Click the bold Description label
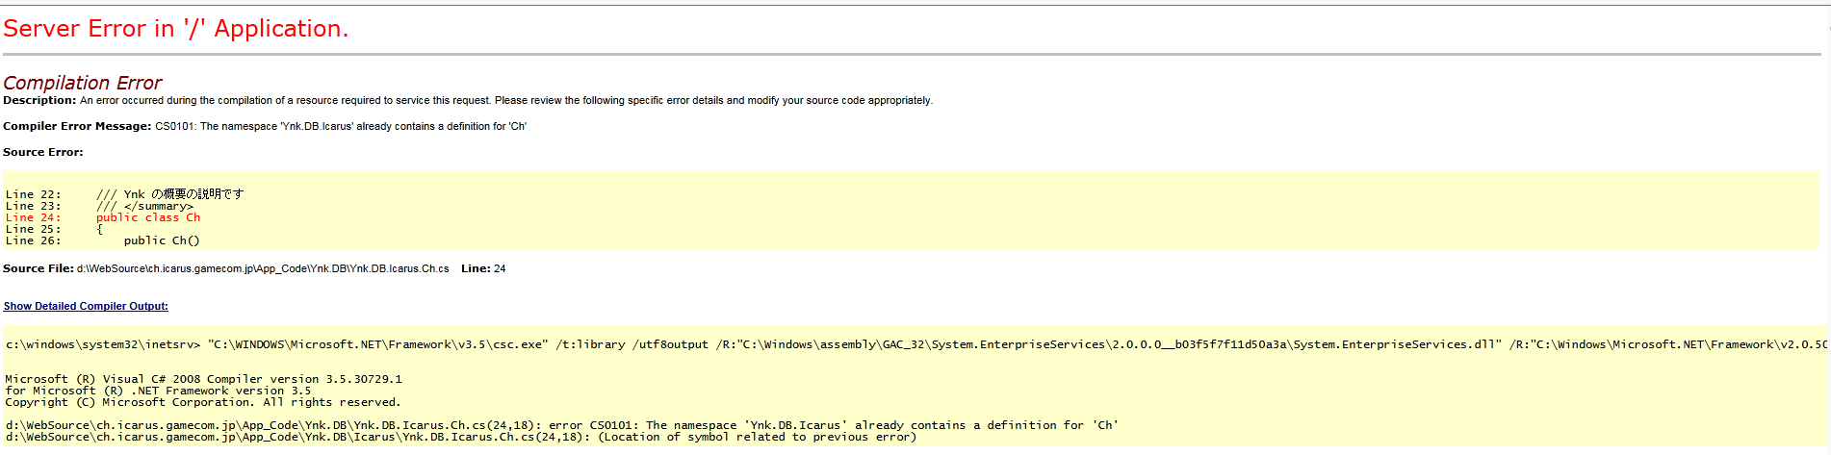 pyautogui.click(x=39, y=100)
